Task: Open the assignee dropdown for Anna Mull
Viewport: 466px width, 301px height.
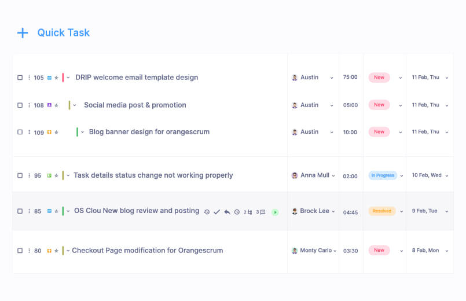Action: point(334,175)
